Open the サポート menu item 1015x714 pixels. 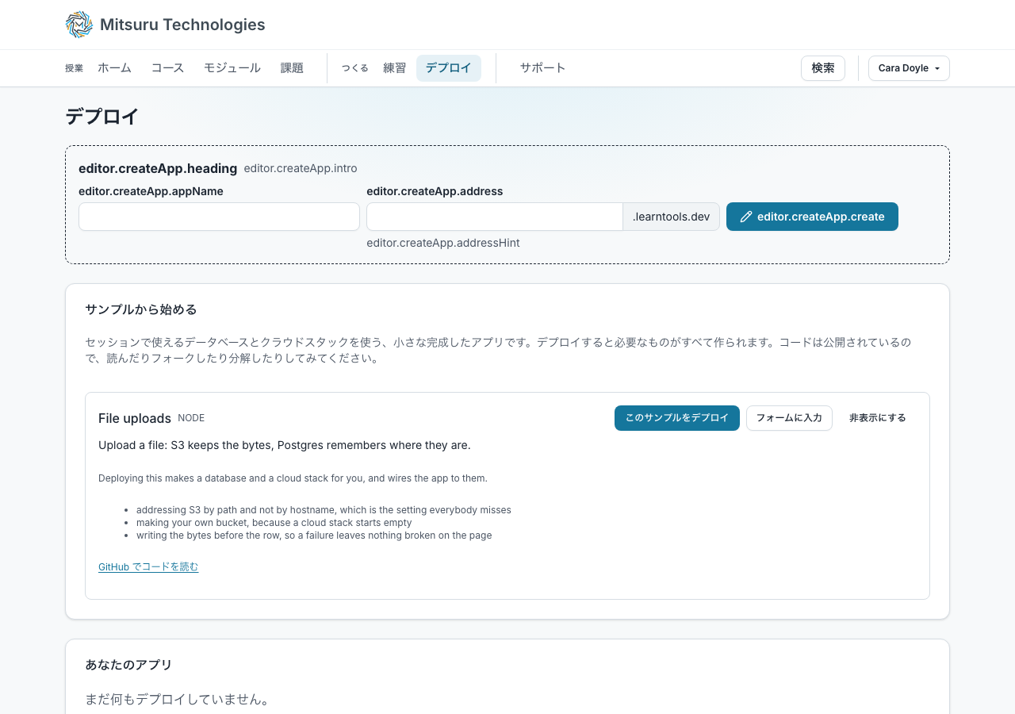[543, 68]
